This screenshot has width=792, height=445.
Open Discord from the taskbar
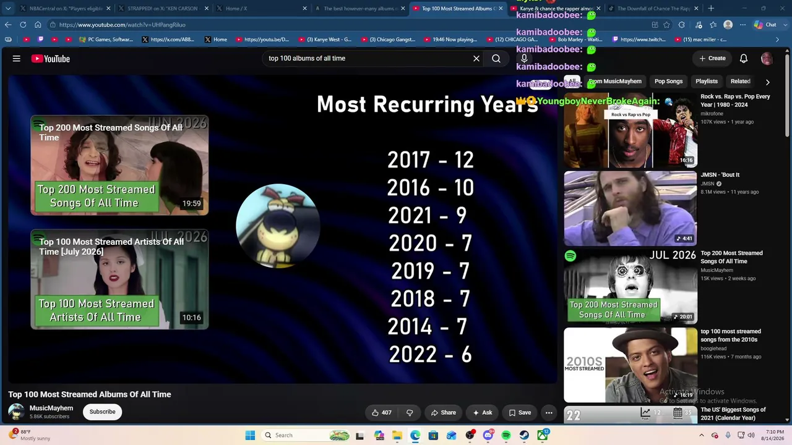pyautogui.click(x=488, y=435)
